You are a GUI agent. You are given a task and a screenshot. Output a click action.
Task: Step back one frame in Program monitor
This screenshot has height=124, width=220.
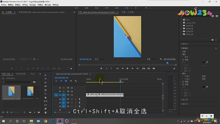(122, 68)
